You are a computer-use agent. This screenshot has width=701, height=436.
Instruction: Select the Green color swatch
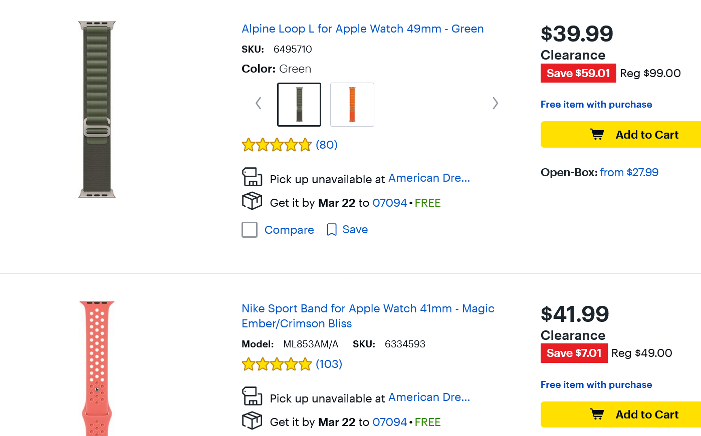pyautogui.click(x=299, y=105)
